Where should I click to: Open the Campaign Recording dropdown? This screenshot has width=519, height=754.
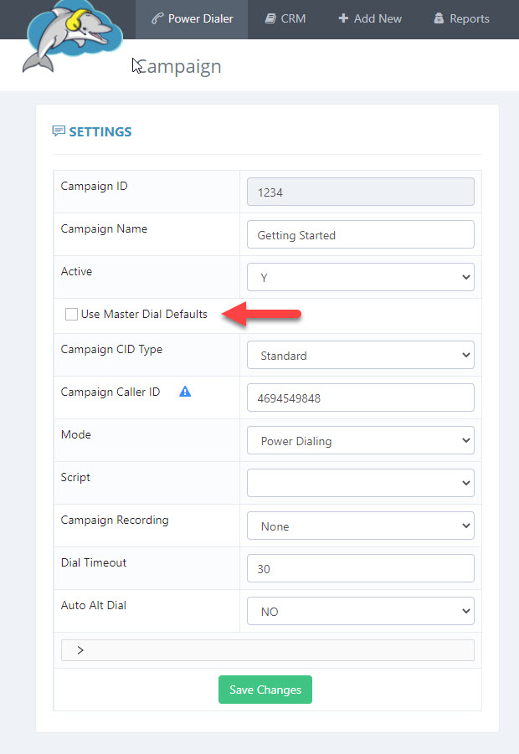[360, 526]
